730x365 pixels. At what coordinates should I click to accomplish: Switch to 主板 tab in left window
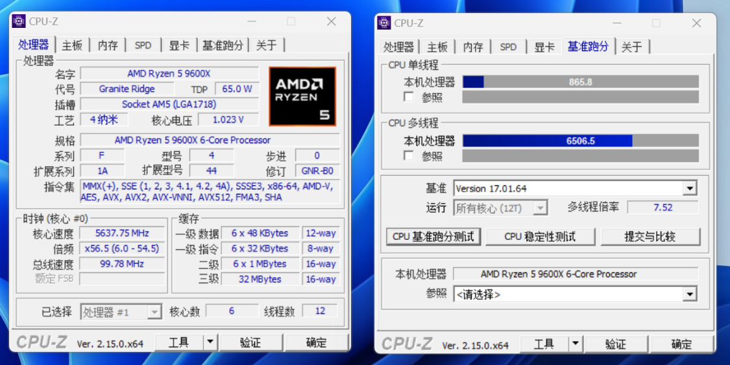click(x=72, y=45)
